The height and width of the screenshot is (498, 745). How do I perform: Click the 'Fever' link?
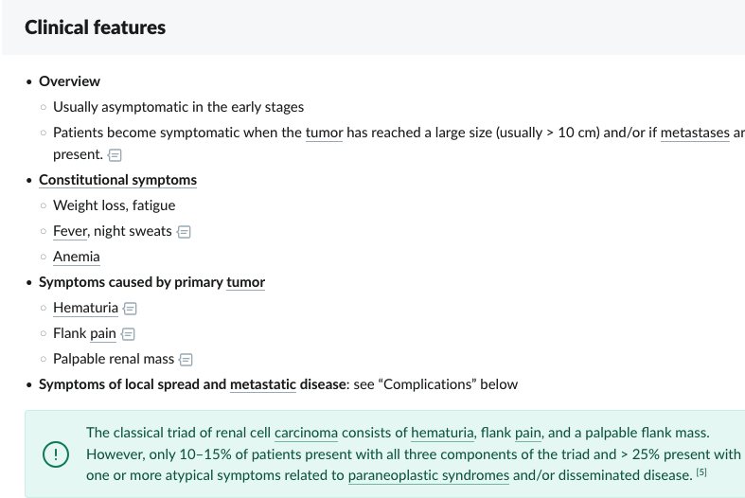[x=71, y=231]
